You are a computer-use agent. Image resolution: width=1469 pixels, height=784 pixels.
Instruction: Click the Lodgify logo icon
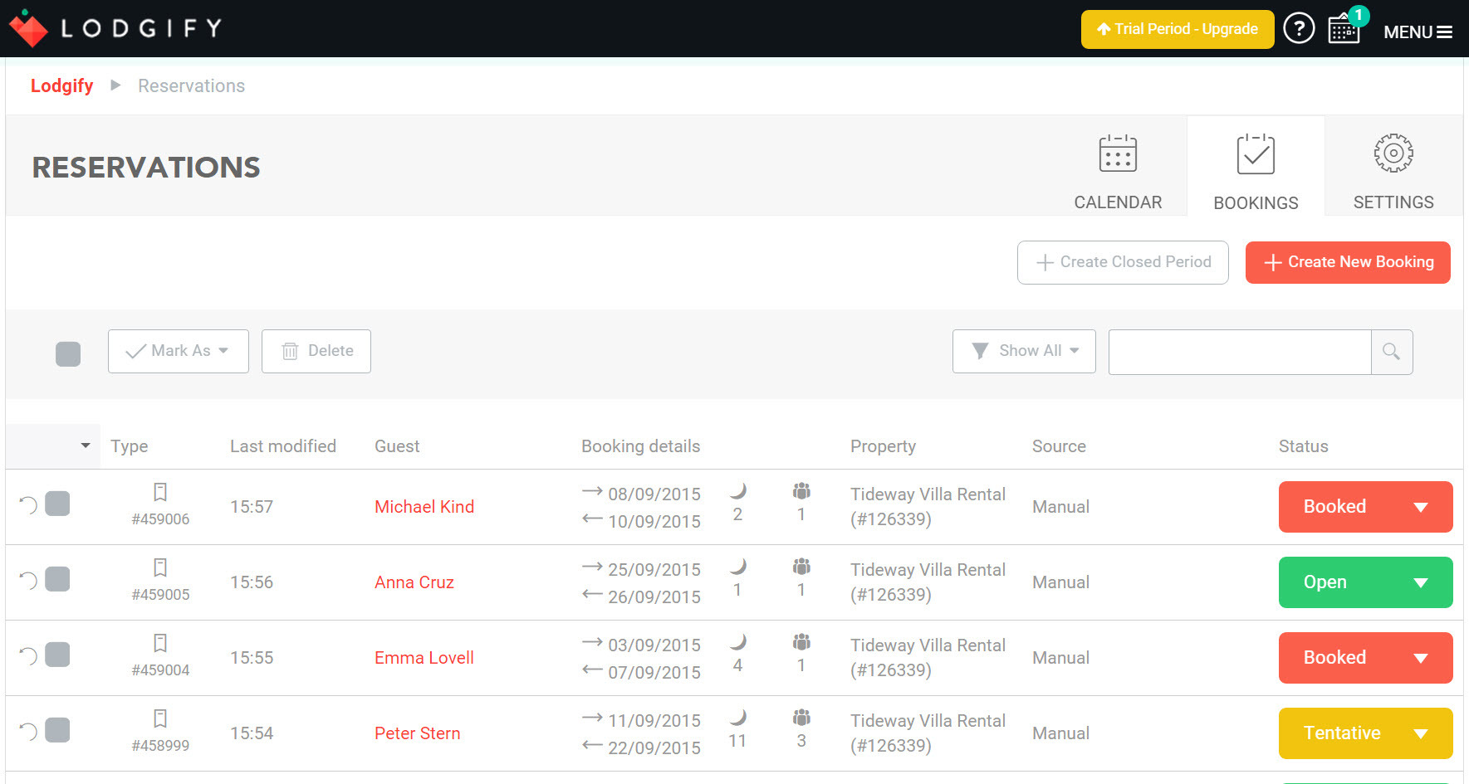coord(29,28)
